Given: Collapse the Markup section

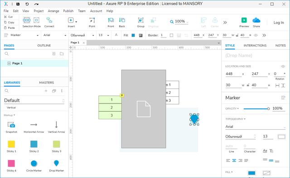Looking at the screenshot, I should (x=10, y=115).
